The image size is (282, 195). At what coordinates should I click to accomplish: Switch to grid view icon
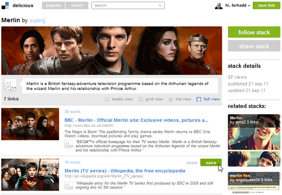click(x=140, y=99)
